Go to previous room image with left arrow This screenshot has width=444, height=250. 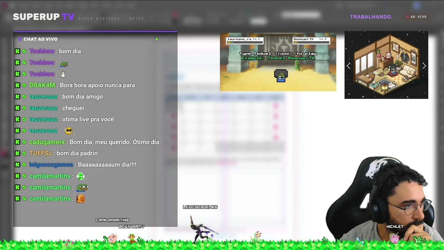pos(349,66)
